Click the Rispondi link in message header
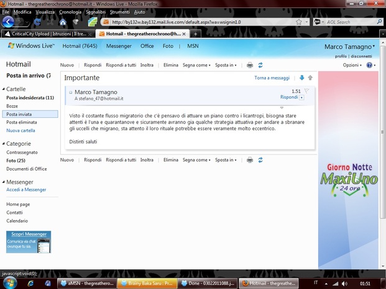Image resolution: width=386 pixels, height=289 pixels. pos(289,97)
